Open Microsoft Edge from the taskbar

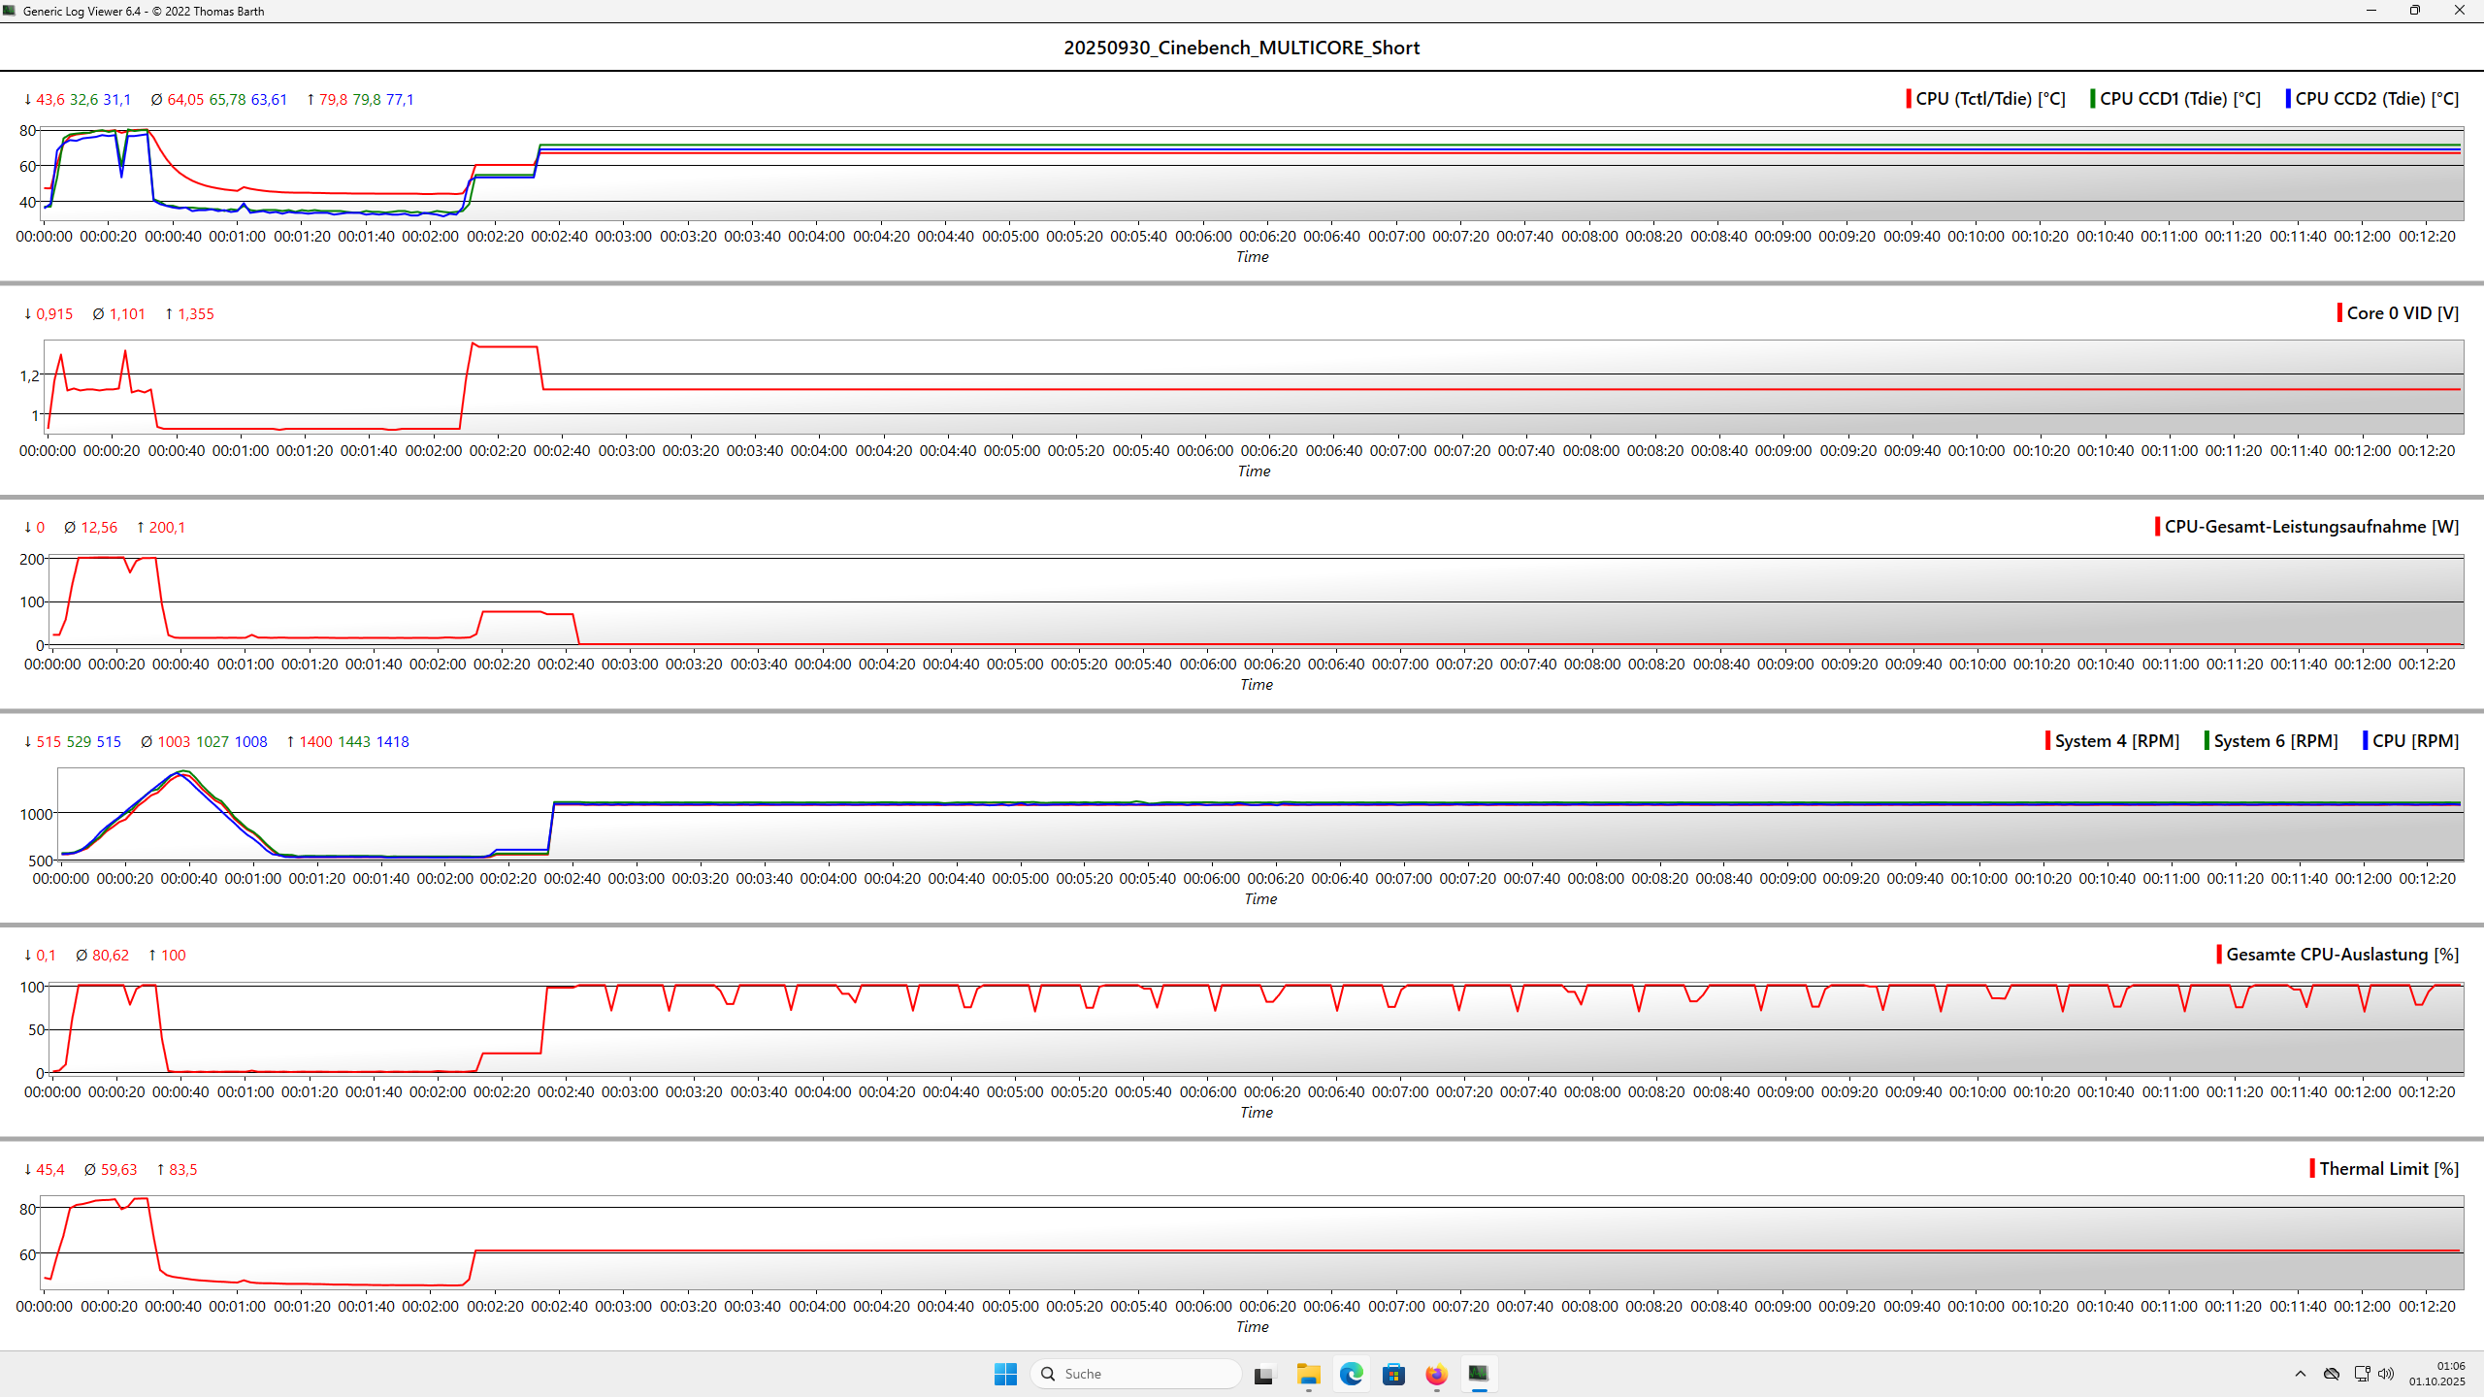[1351, 1374]
